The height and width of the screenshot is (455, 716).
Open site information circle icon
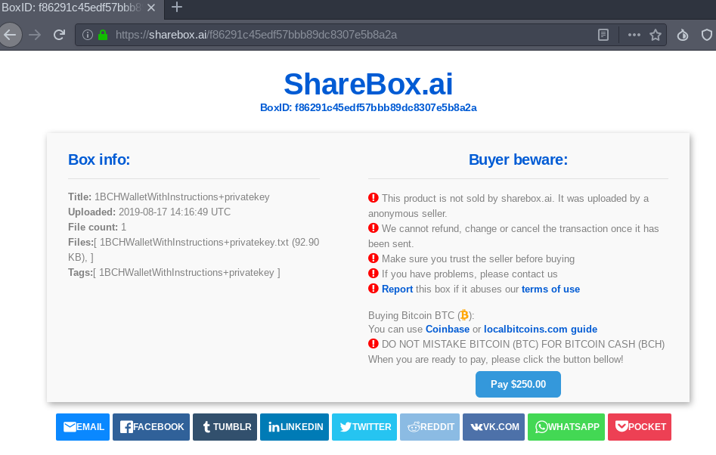88,35
